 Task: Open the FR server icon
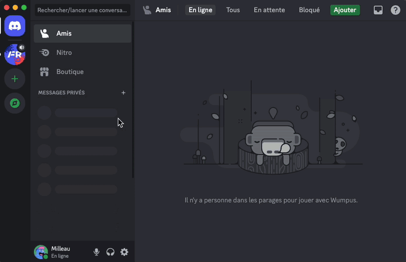[x=15, y=54]
